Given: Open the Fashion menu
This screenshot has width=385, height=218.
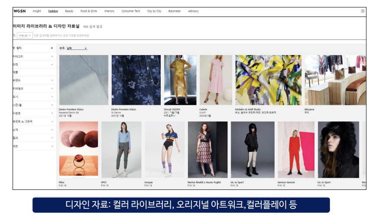Looking at the screenshot, I should pos(53,11).
